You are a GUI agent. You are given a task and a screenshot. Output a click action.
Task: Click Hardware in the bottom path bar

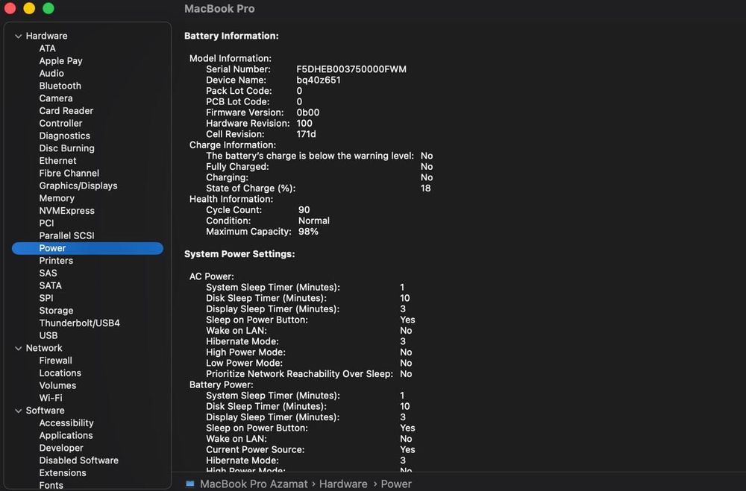point(343,484)
